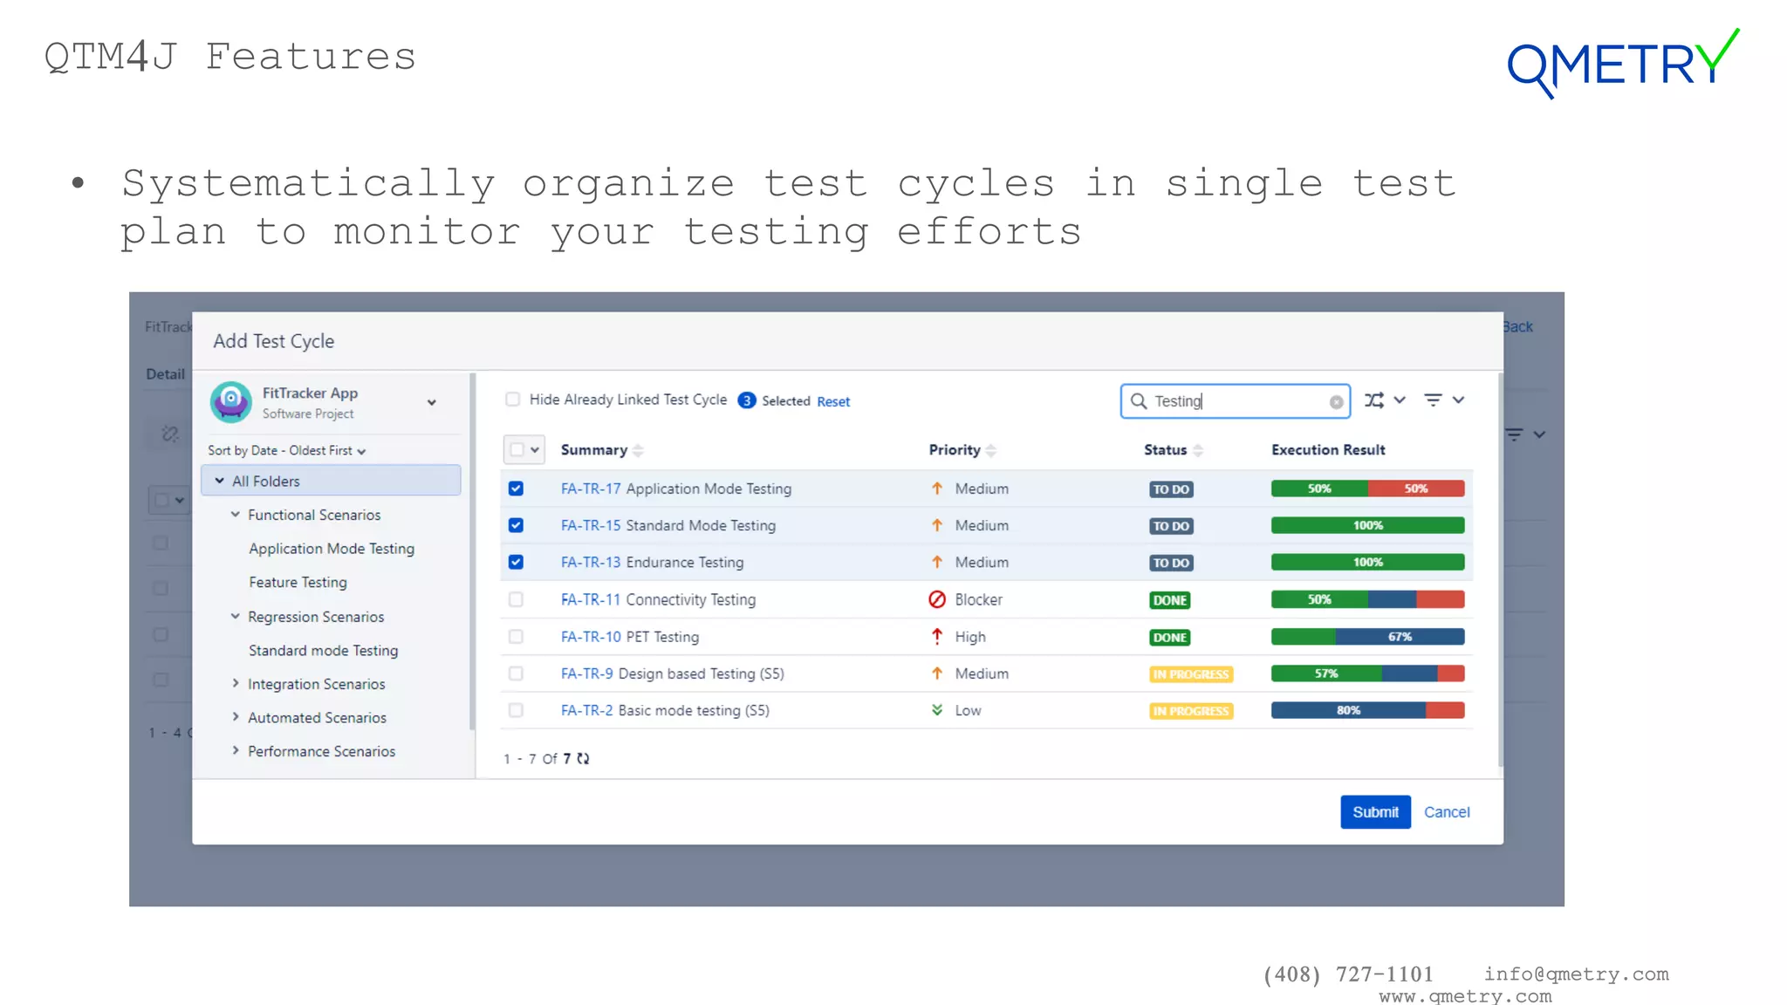Check the FA-TR-2 Basic mode testing row

(516, 710)
